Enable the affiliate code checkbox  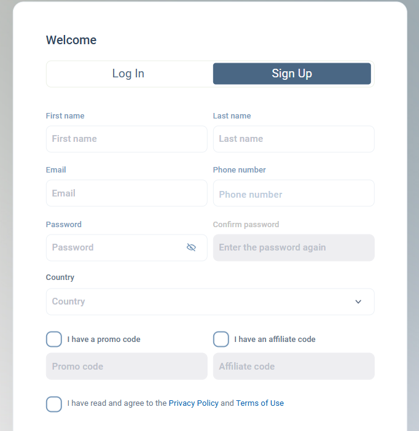tap(221, 339)
